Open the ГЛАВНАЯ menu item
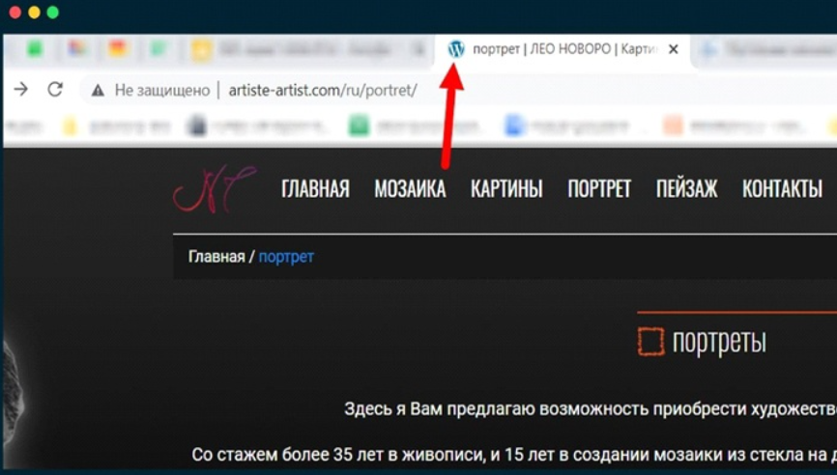Screen dimensions: 837x475 (x=315, y=188)
